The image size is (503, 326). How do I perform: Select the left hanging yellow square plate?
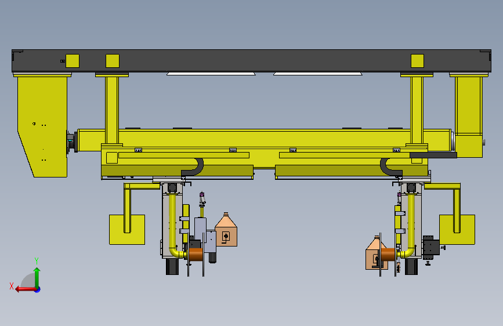tap(127, 230)
